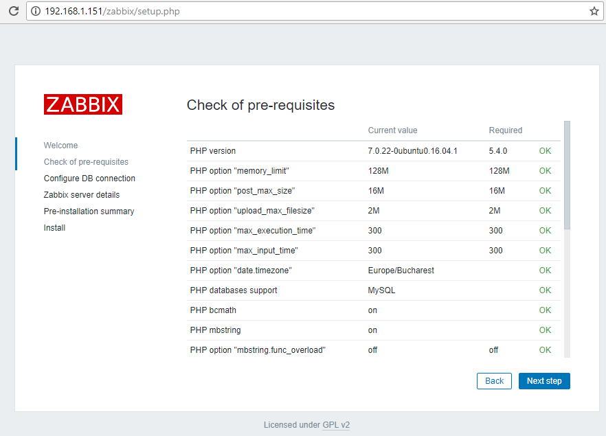Click the OK status for PHP bcmath
Viewport: 606px width, 436px height.
[545, 310]
